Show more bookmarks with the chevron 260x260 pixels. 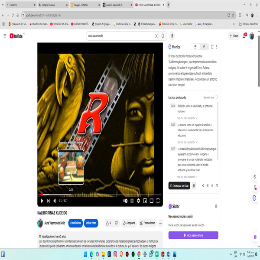click(x=234, y=24)
